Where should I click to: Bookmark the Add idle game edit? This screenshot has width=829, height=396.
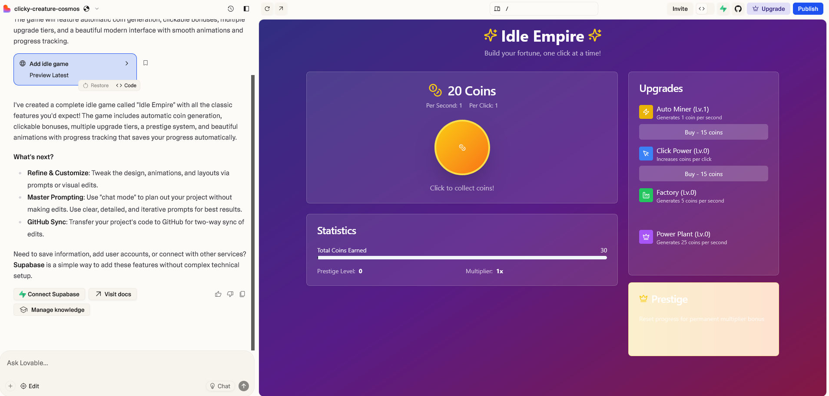(146, 63)
